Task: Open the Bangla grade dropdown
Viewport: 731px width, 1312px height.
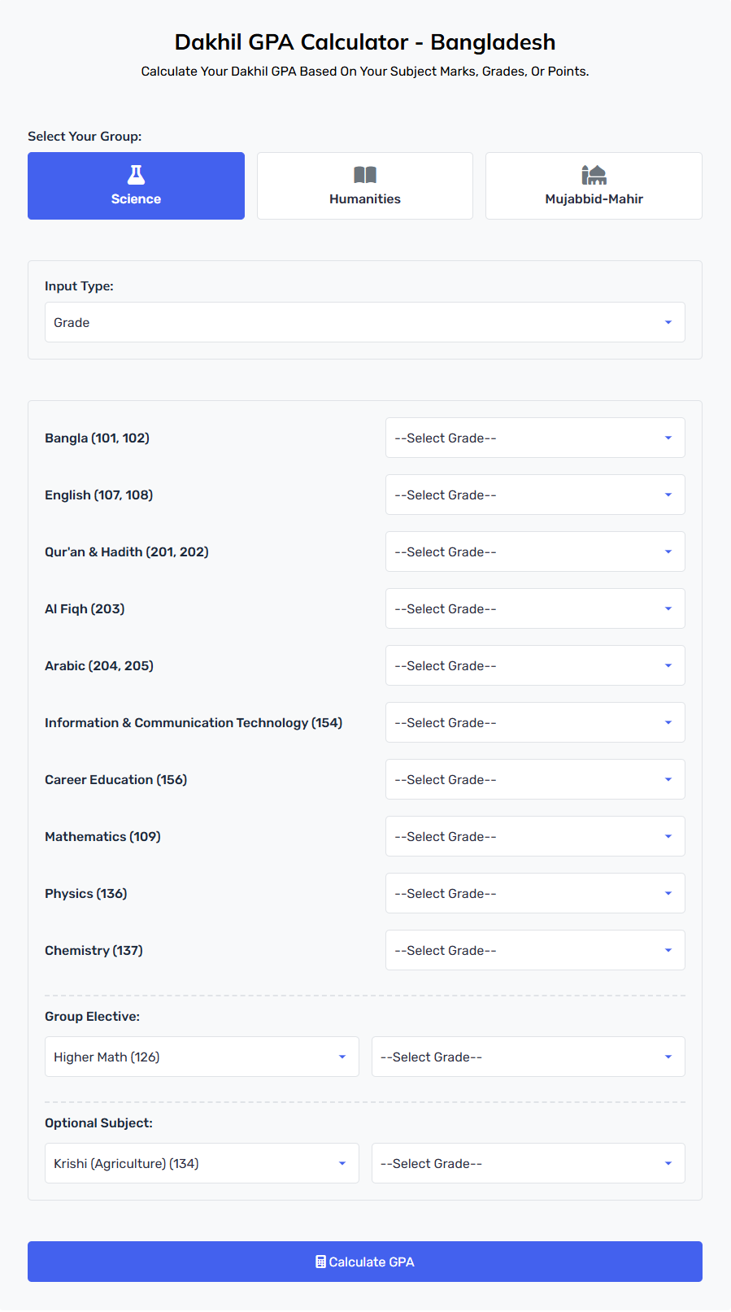Action: pyautogui.click(x=535, y=438)
